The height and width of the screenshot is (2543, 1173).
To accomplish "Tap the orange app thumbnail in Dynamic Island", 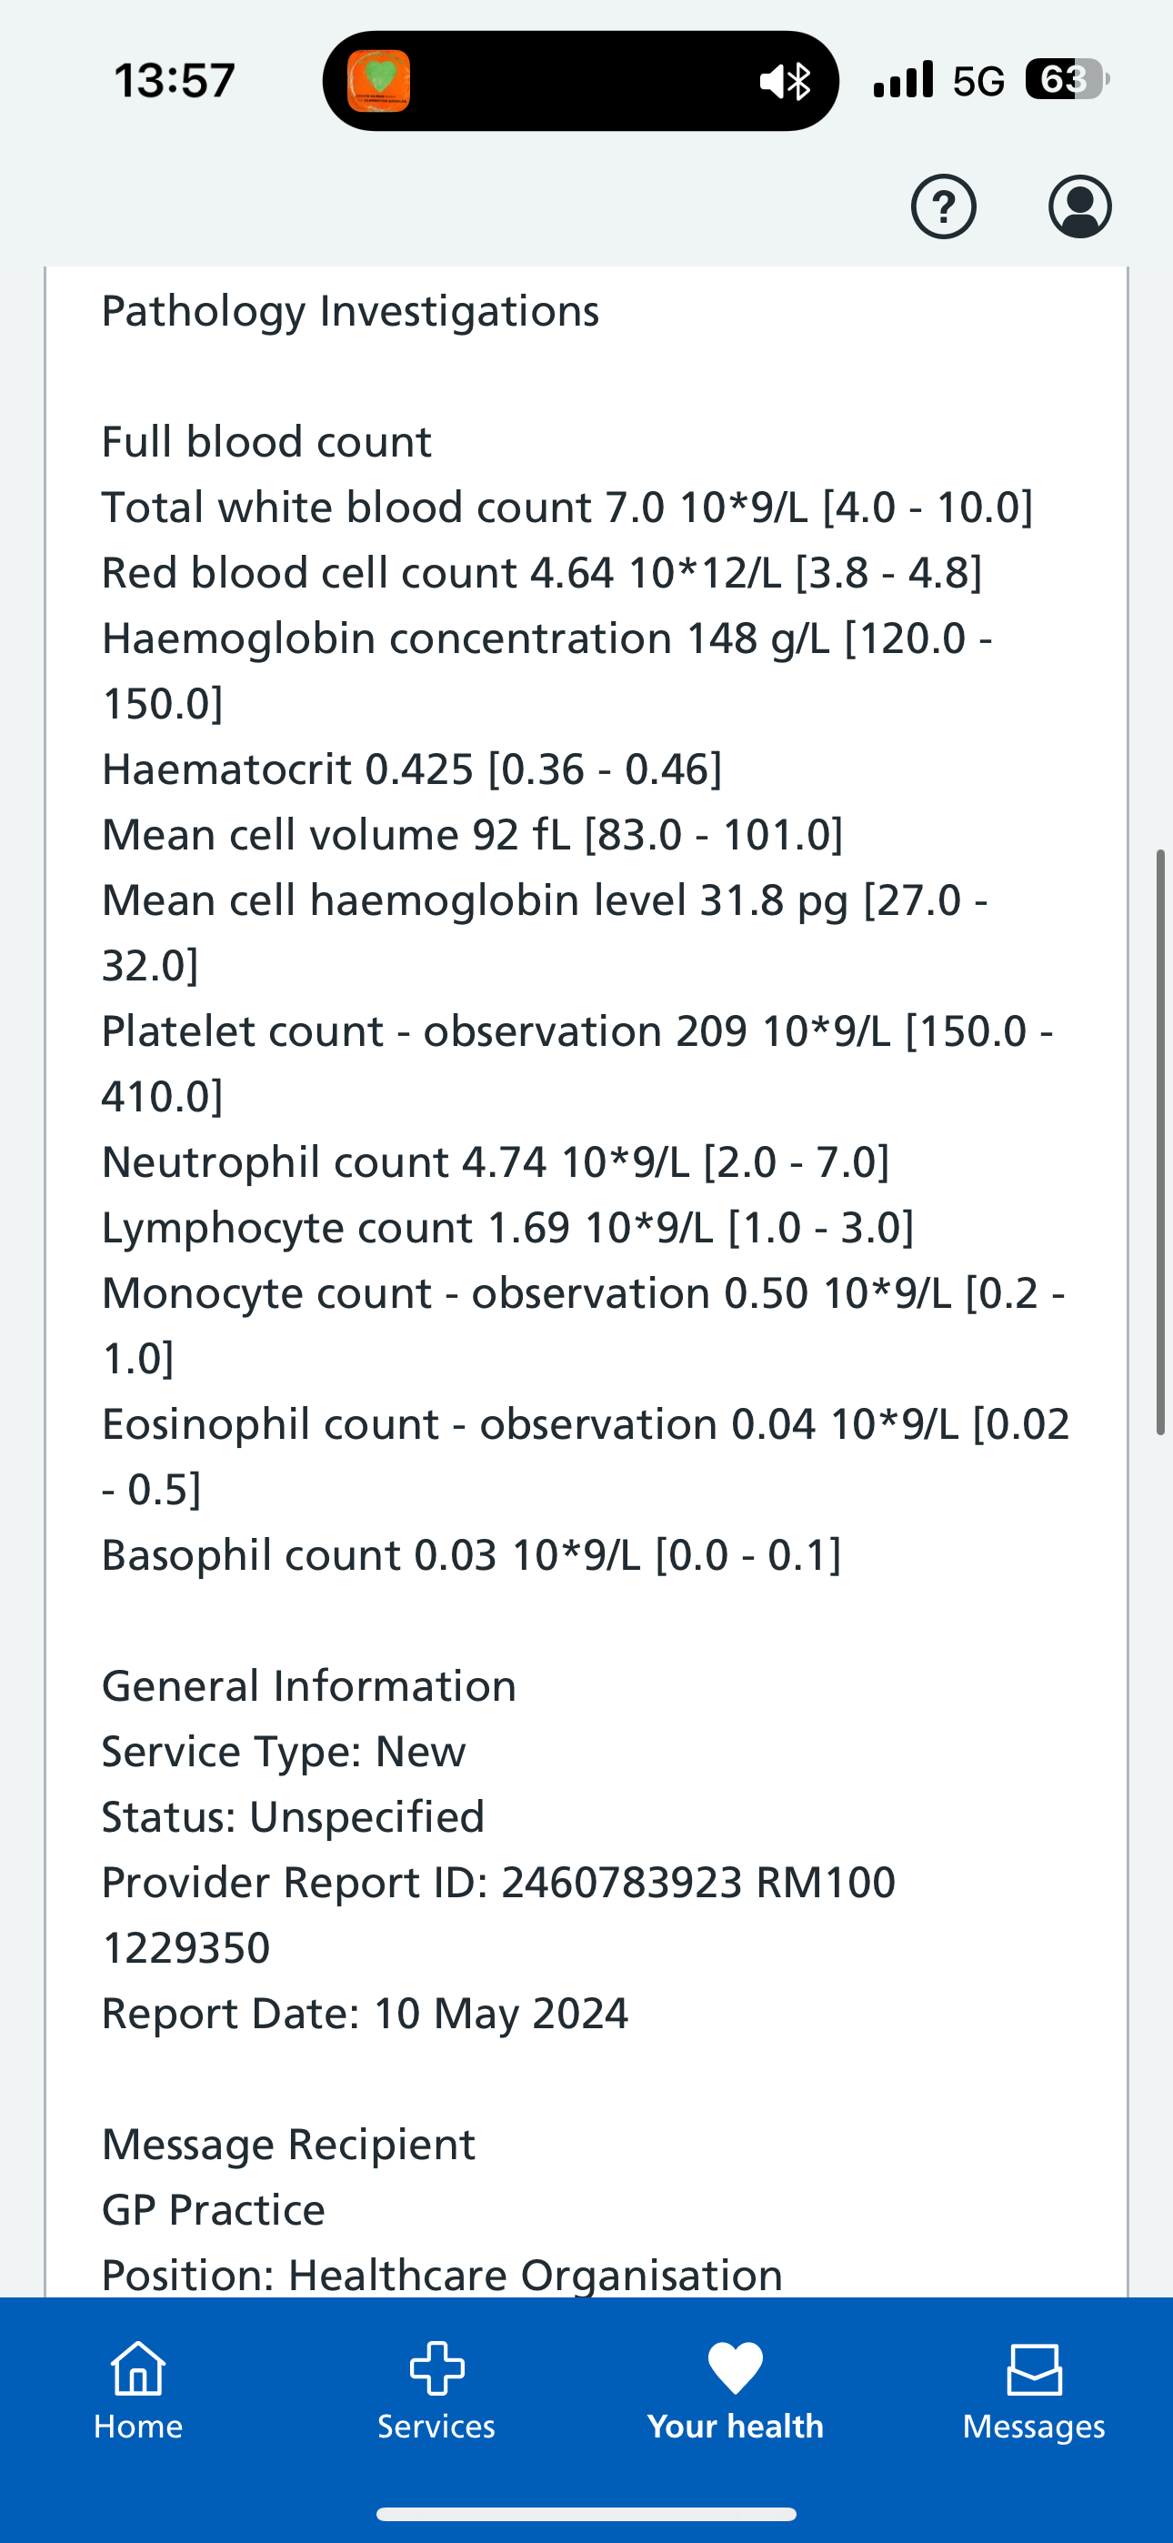I will pos(379,81).
